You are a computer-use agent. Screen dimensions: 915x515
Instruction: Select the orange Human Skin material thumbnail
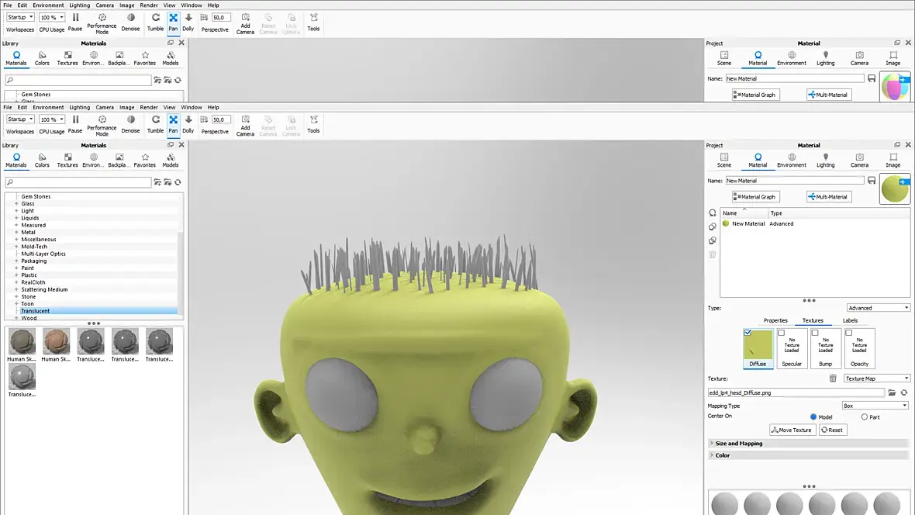coord(56,341)
